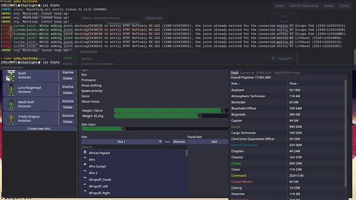Choose the Afro hairstyle icon

click(85, 158)
